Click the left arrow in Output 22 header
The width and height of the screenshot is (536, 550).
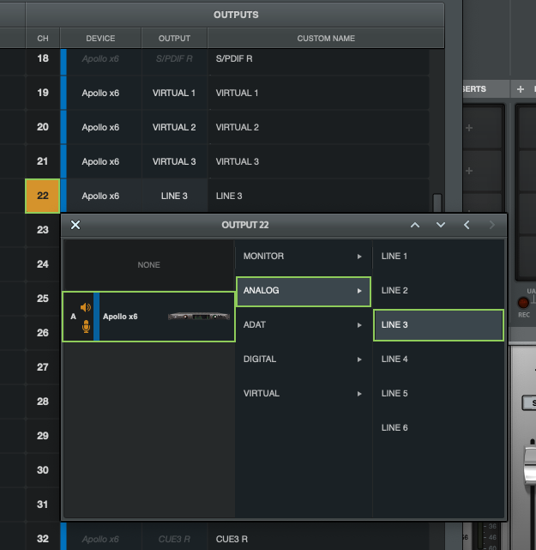click(x=467, y=225)
